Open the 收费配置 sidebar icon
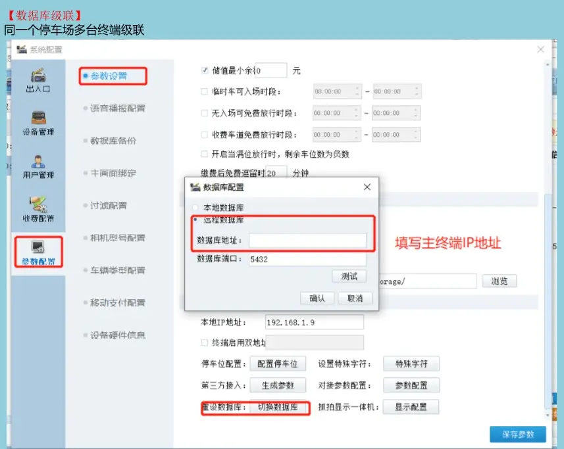Viewport: 564px width, 449px height. point(38,209)
